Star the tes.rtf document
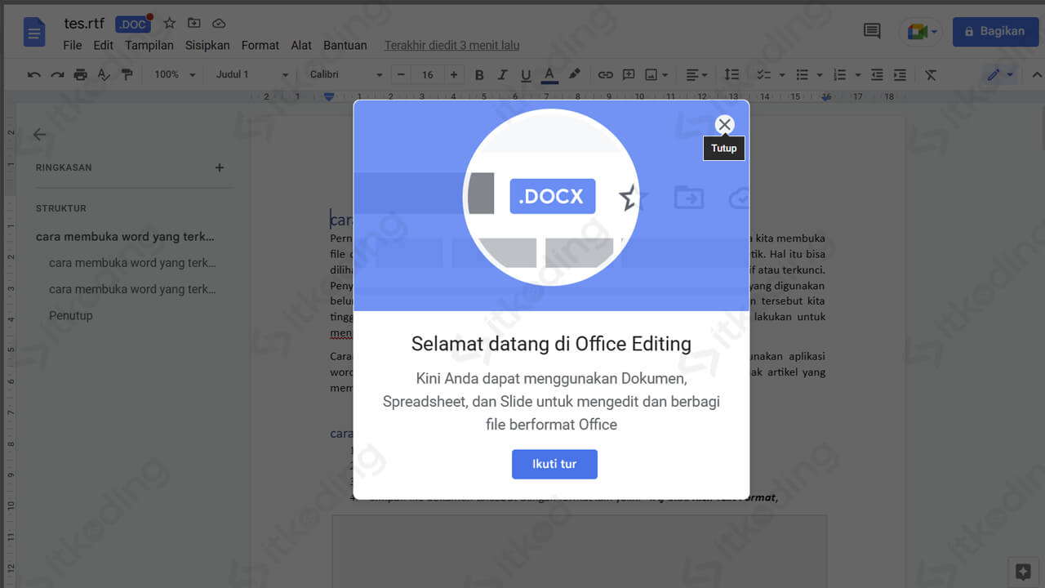1045x588 pixels. click(169, 24)
